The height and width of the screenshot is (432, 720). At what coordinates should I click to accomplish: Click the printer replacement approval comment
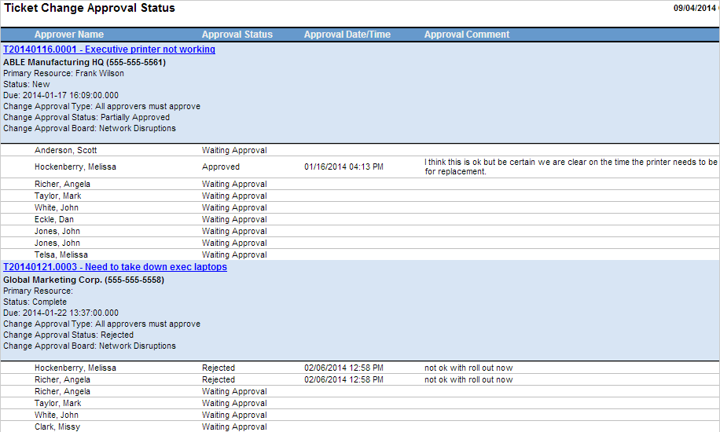[570, 167]
